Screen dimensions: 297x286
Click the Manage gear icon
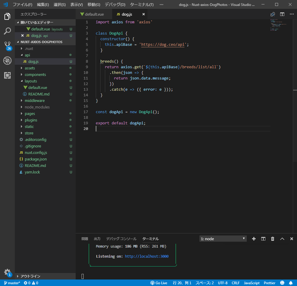coord(7,272)
